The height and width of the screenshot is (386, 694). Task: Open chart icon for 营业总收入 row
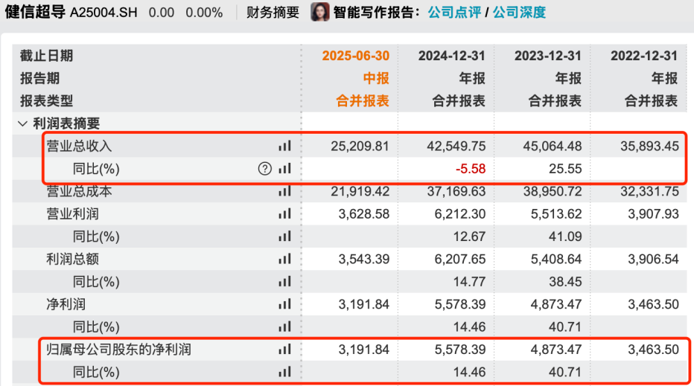click(x=284, y=146)
